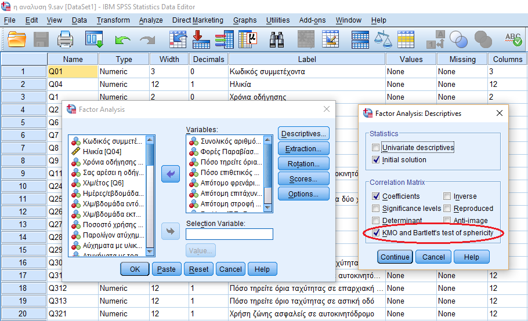Open the Direct Marketing menu
The width and height of the screenshot is (528, 321).
pos(198,20)
